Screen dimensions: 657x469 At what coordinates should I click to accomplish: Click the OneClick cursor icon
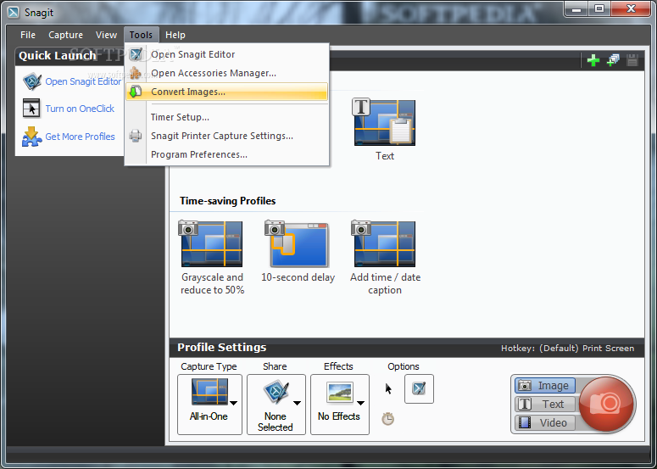point(31,109)
